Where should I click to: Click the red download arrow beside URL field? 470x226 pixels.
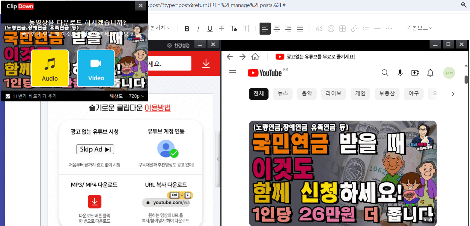[206, 63]
